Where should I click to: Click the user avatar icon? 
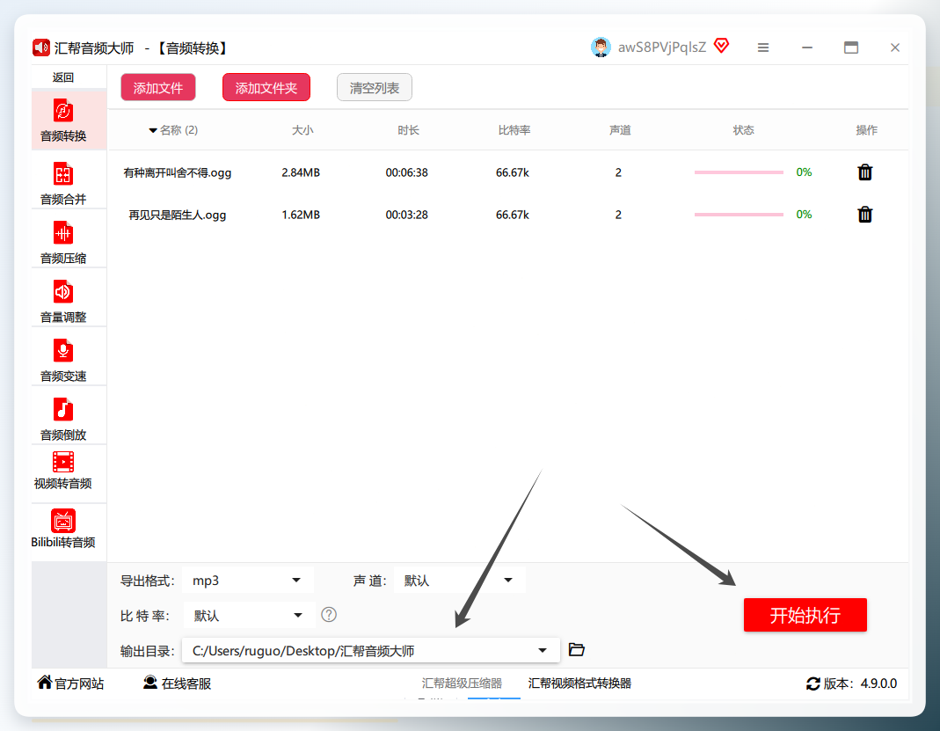600,47
